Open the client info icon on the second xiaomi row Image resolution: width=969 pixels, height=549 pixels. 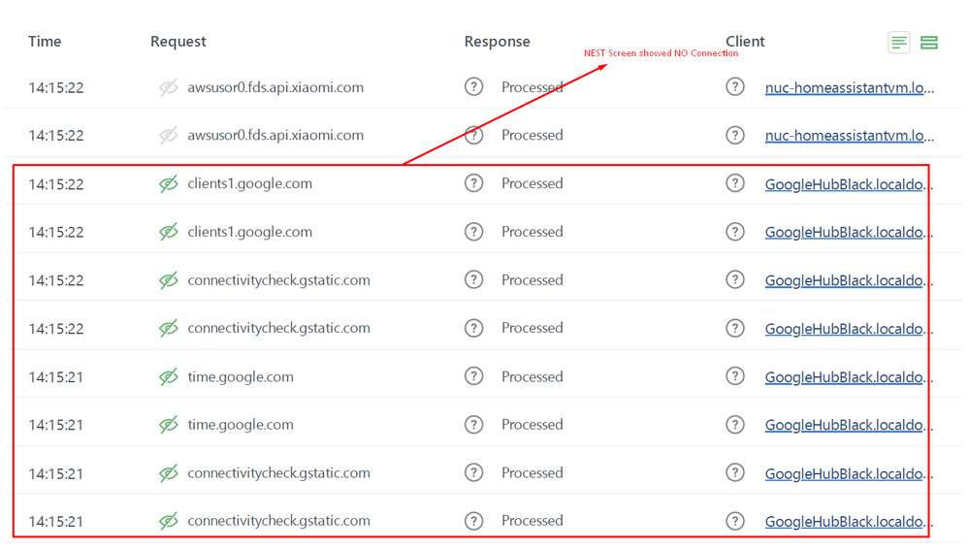[735, 135]
